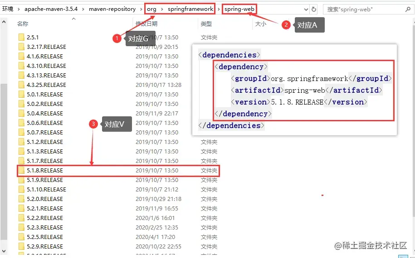Click date 2019/10/17 13:28
415x258 pixels.
[159, 85]
